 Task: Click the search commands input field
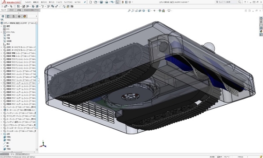tap(228, 2)
